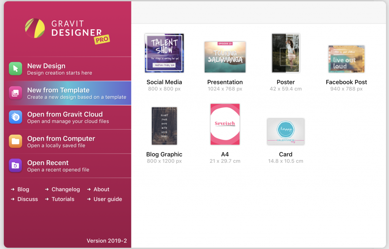Click the pink New from Template image icon

15,93
